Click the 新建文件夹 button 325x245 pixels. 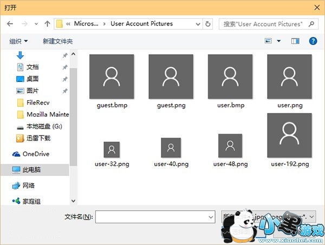tap(57, 41)
